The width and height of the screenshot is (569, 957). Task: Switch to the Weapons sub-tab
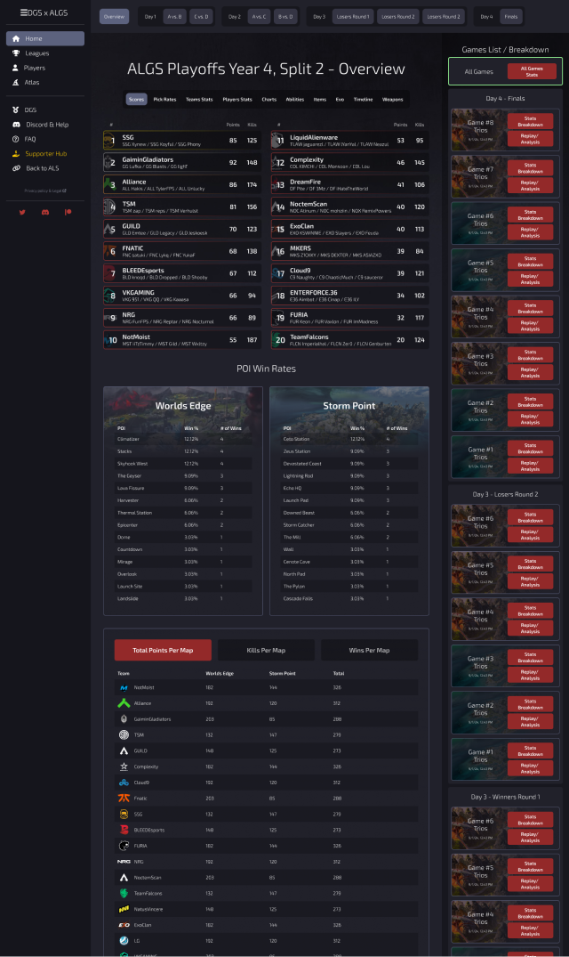(x=392, y=99)
